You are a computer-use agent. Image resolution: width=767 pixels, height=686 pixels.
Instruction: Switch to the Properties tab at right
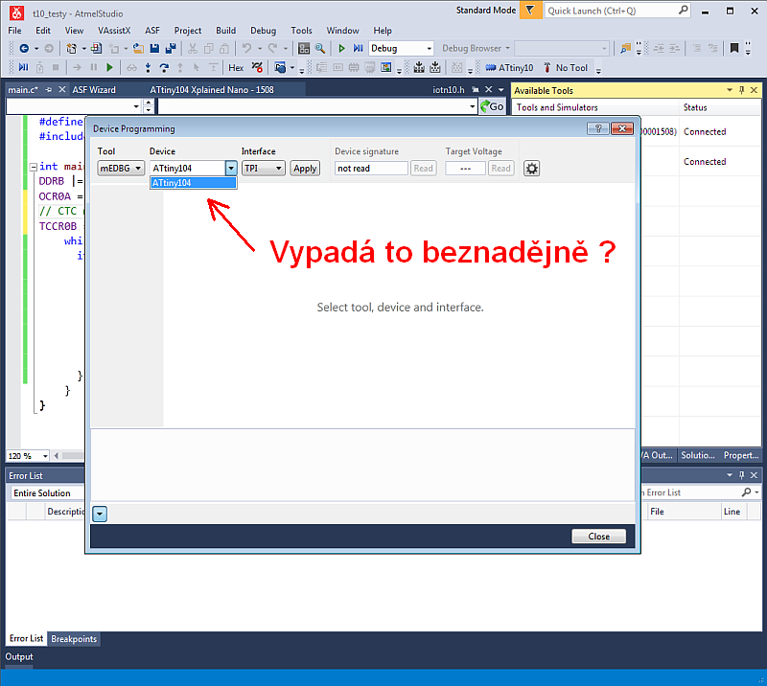741,455
